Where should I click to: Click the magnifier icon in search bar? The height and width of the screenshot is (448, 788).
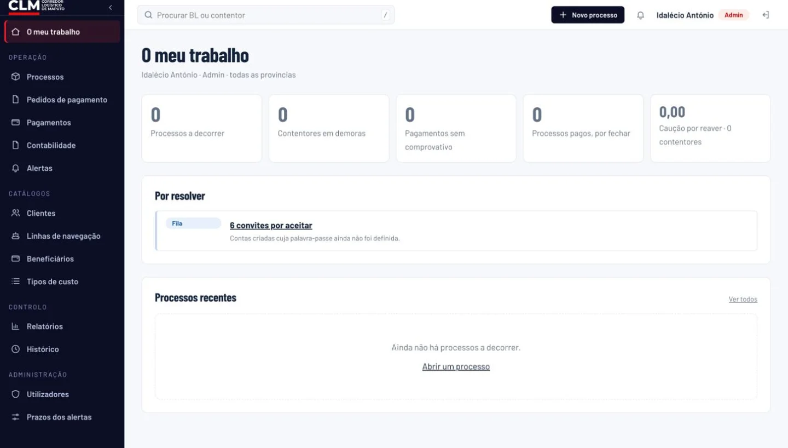click(x=148, y=15)
